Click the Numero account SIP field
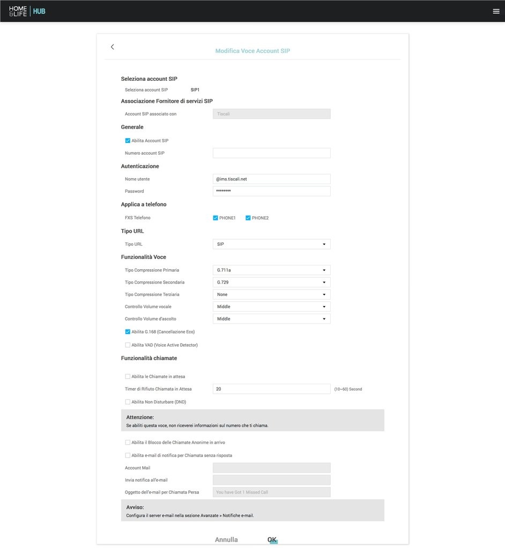The width and height of the screenshot is (505, 548). tap(271, 153)
